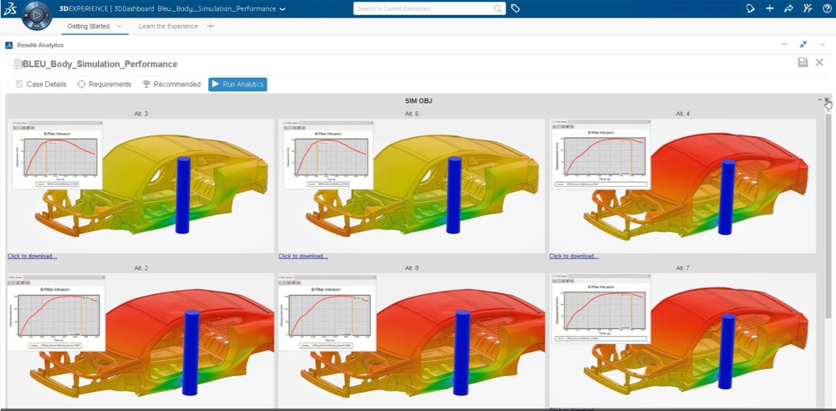Image resolution: width=836 pixels, height=411 pixels.
Task: Open the Getting Started tab chevron
Action: coord(119,26)
